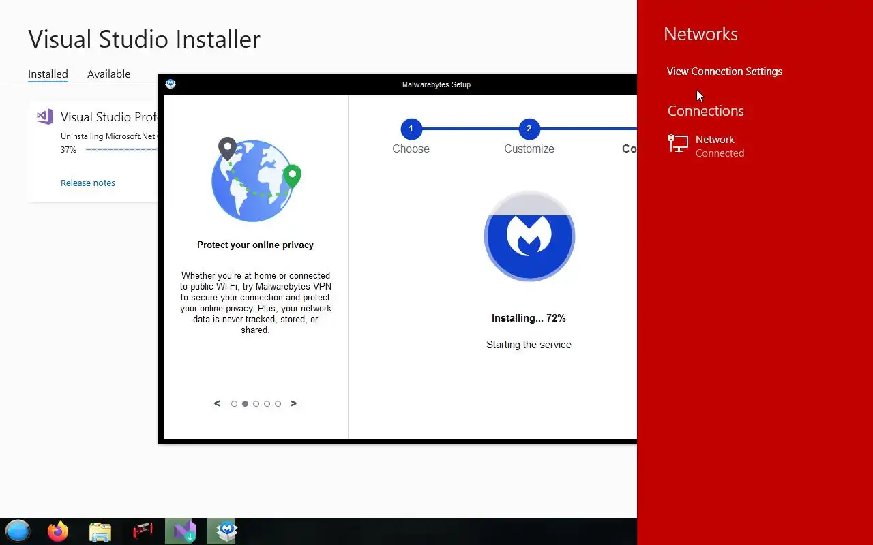Screen dimensions: 873x545
Task: Select the fourth promo carousel dot
Action: pos(267,404)
